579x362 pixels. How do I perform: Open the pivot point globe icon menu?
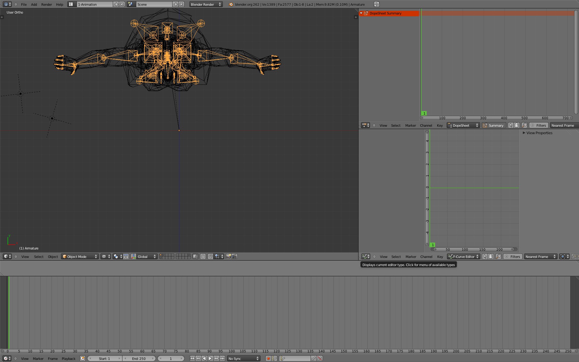click(x=104, y=256)
